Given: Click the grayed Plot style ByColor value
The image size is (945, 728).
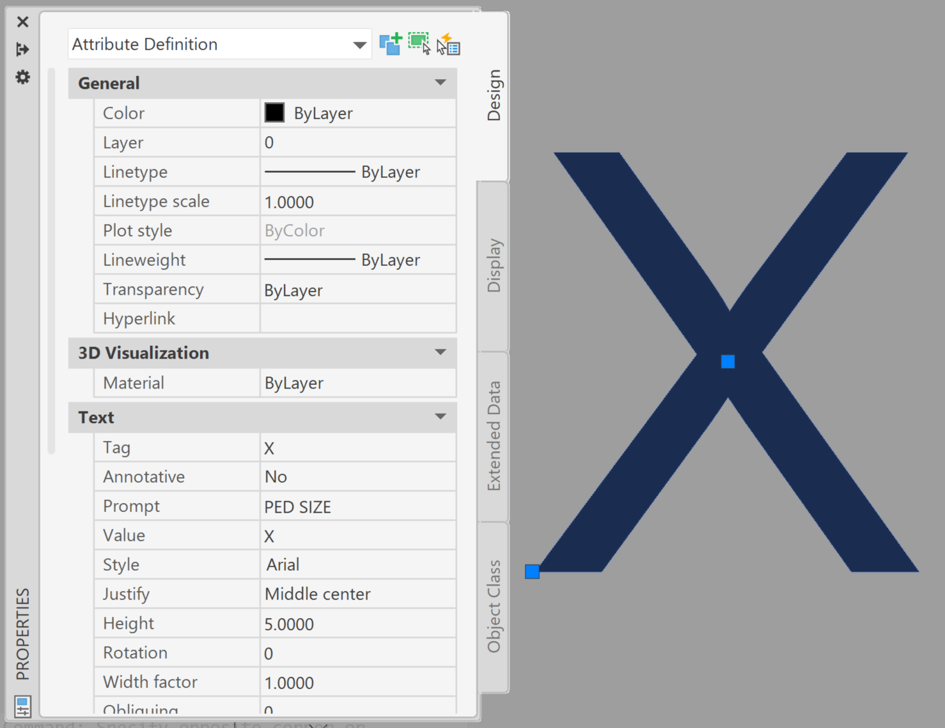Looking at the screenshot, I should coord(358,231).
